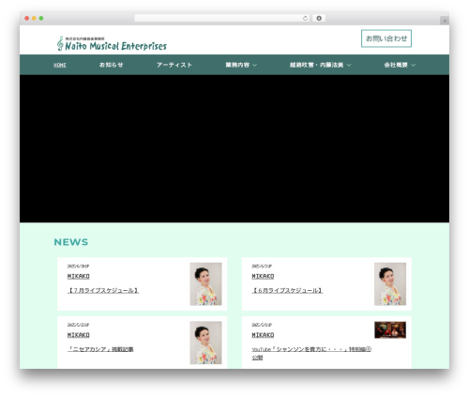Click thumbnail of 6月ライブスケジュール news card
The width and height of the screenshot is (469, 397).
390,283
